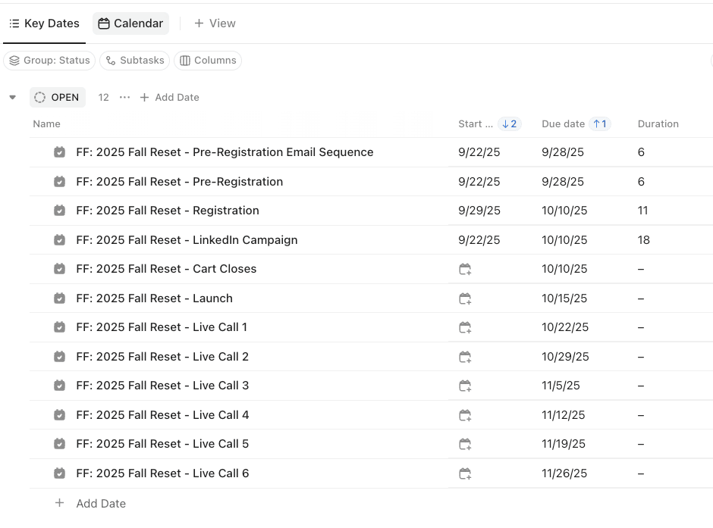Viewport: 713px width, 528px height.
Task: Open the Columns options
Action: pyautogui.click(x=208, y=61)
